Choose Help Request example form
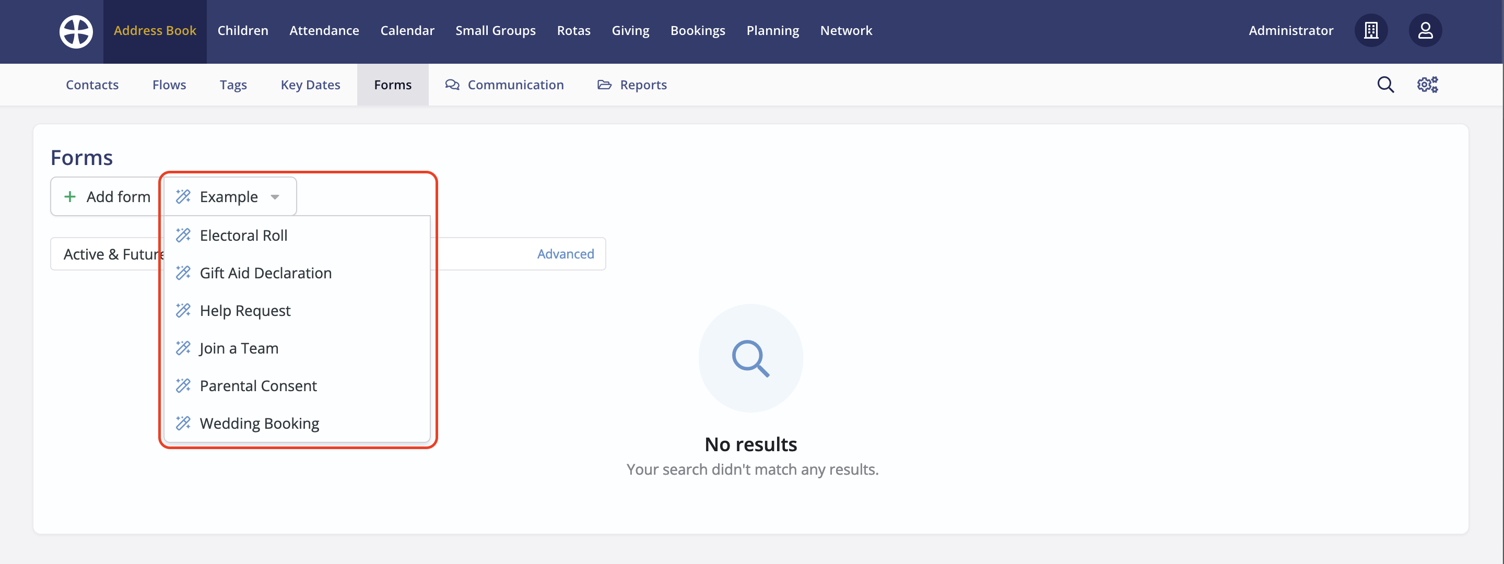Image resolution: width=1504 pixels, height=564 pixels. click(297, 311)
